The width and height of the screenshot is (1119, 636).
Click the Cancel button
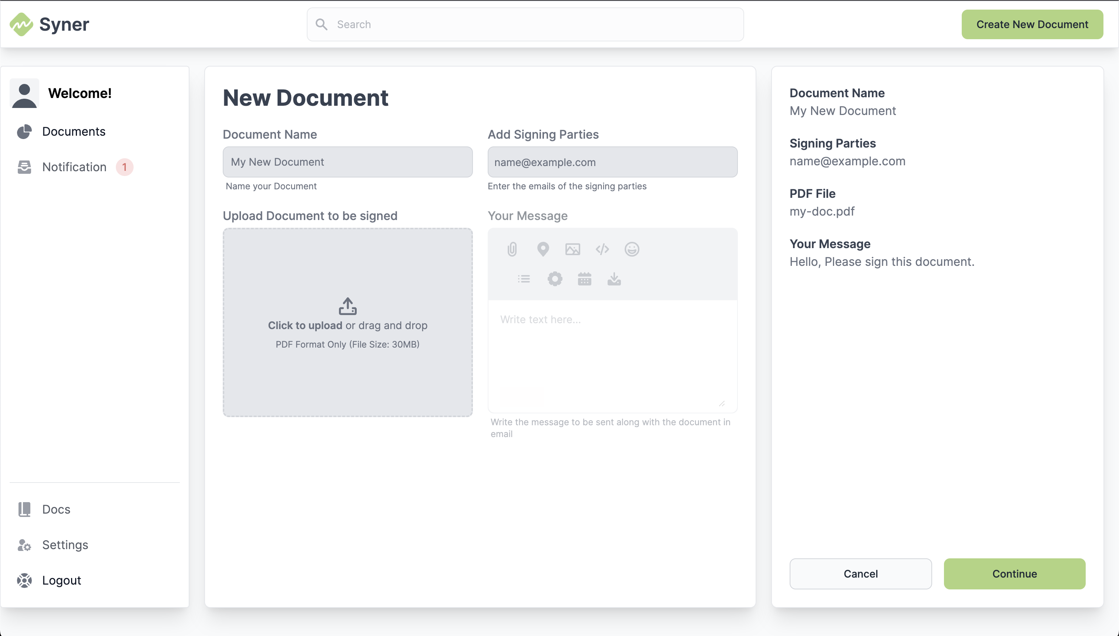tap(860, 574)
